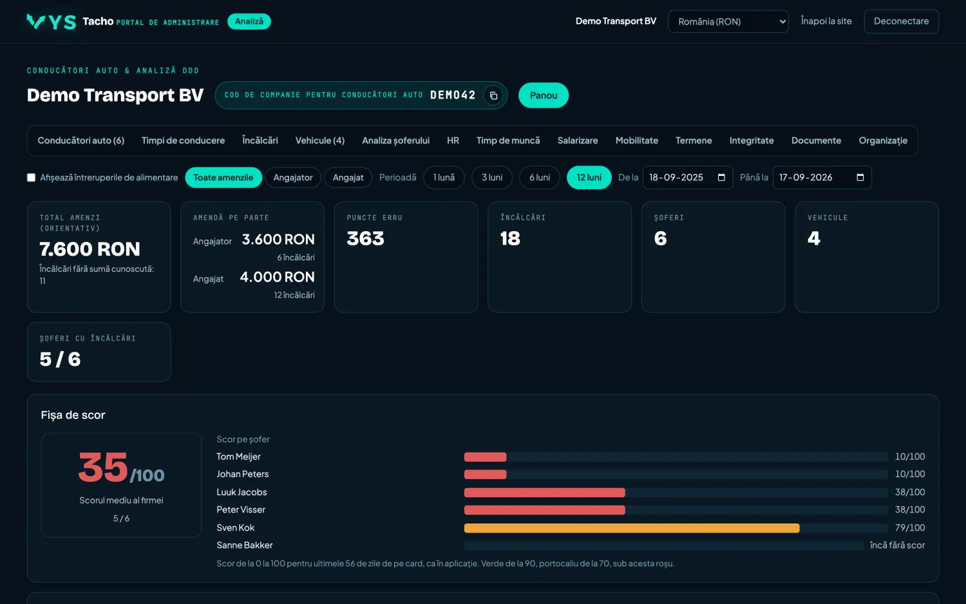Go to the Documente tab
966x604 pixels.
click(x=817, y=140)
